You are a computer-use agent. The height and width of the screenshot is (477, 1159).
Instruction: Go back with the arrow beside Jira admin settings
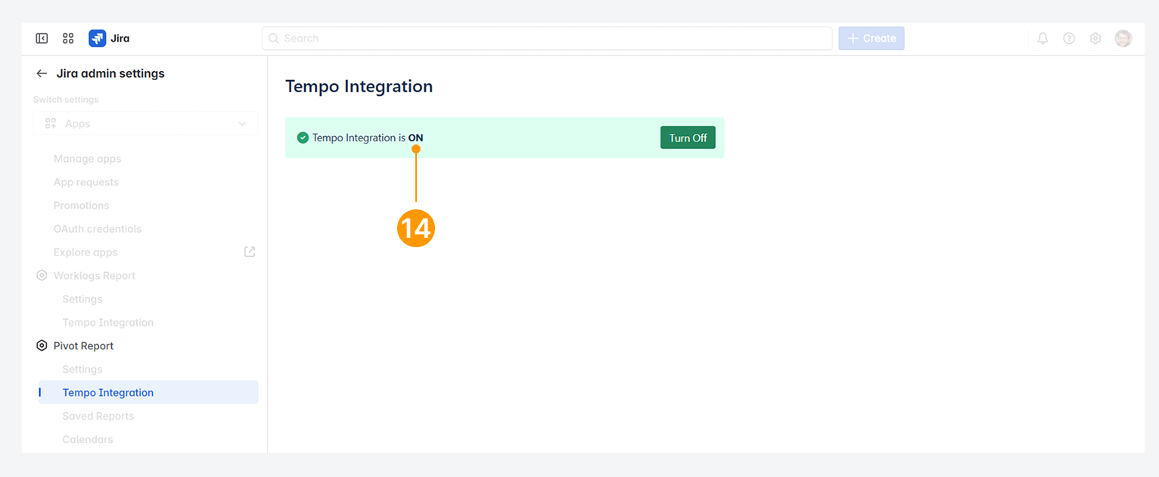(x=42, y=73)
